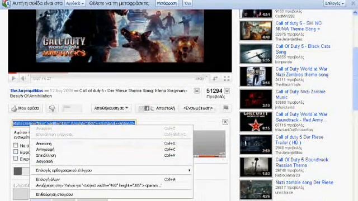Open spell-check options menu entry

111,170
